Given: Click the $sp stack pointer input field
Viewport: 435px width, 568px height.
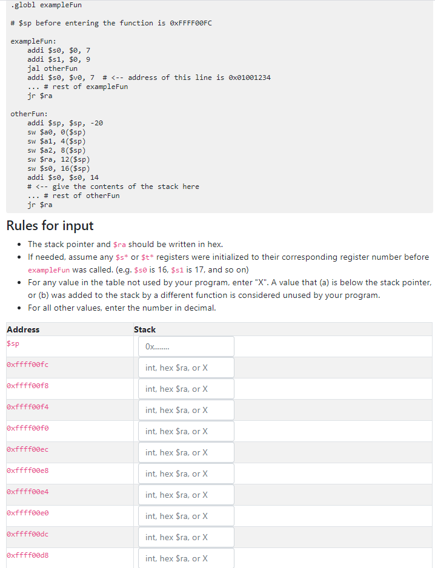Looking at the screenshot, I should click(x=185, y=346).
